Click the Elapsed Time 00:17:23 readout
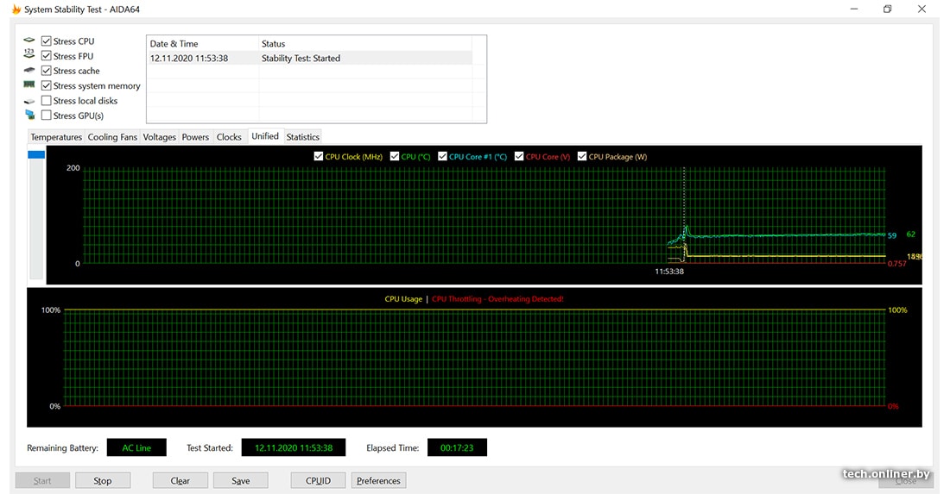Viewport: 950px width, 494px height. [457, 447]
